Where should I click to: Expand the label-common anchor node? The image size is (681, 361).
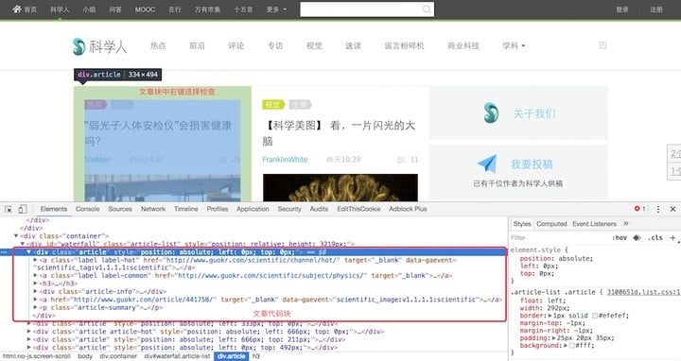click(x=36, y=276)
